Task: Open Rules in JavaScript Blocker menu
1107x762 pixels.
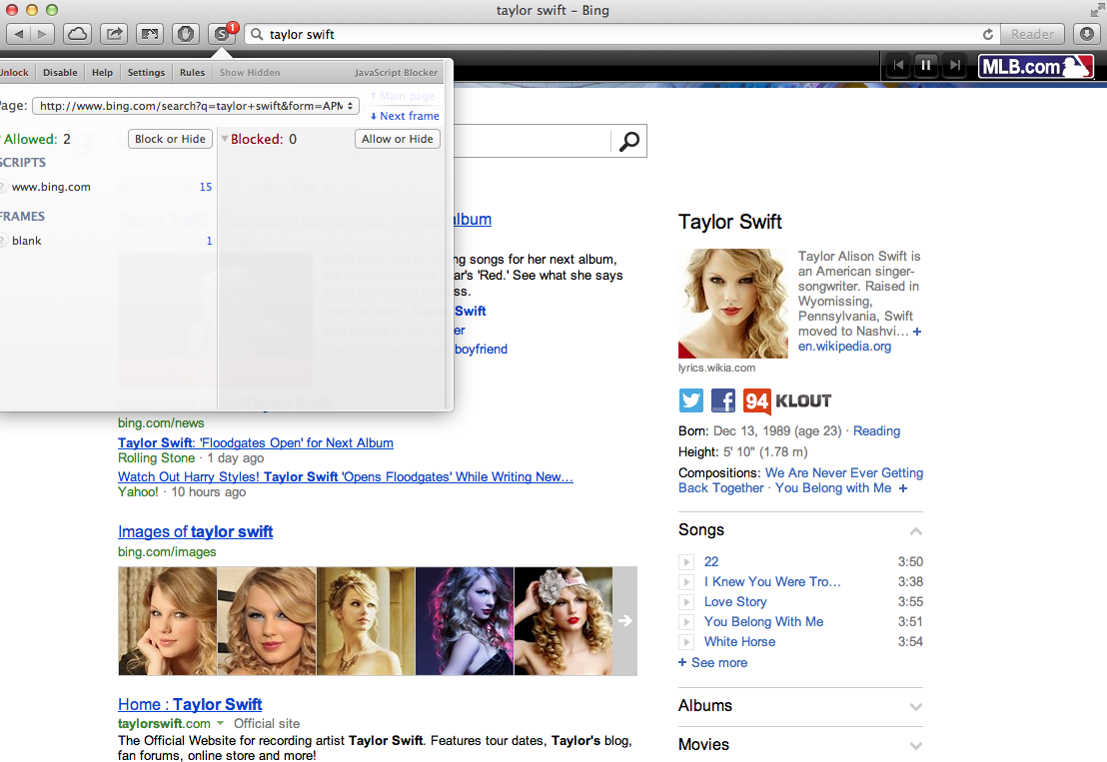Action: coord(192,72)
